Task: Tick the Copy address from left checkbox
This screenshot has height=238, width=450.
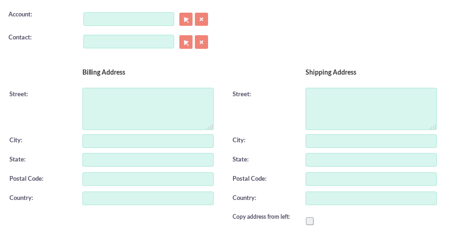Action: coord(310,221)
